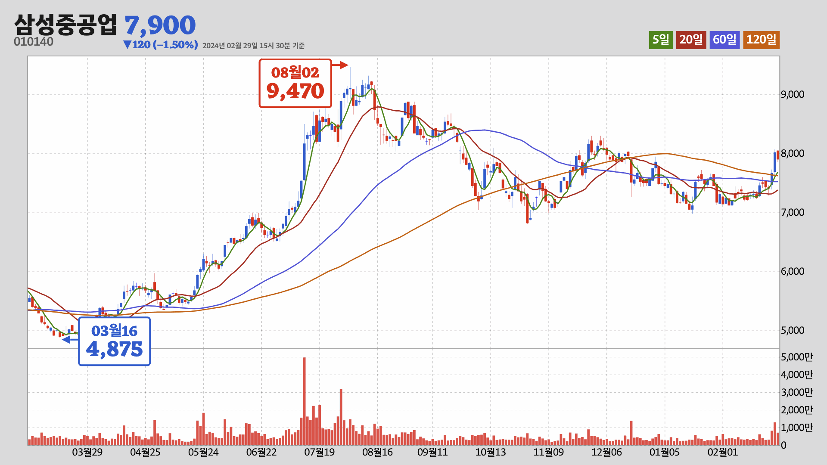Viewport: 827px width, 465px height.
Task: Click the 8,000 price axis label
Action: [x=793, y=153]
